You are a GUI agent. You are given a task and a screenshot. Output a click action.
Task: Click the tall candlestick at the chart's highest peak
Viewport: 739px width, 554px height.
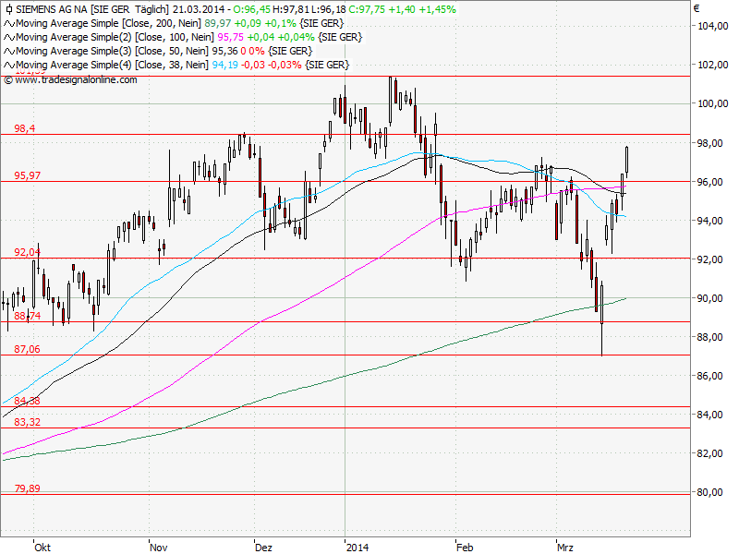pos(389,97)
